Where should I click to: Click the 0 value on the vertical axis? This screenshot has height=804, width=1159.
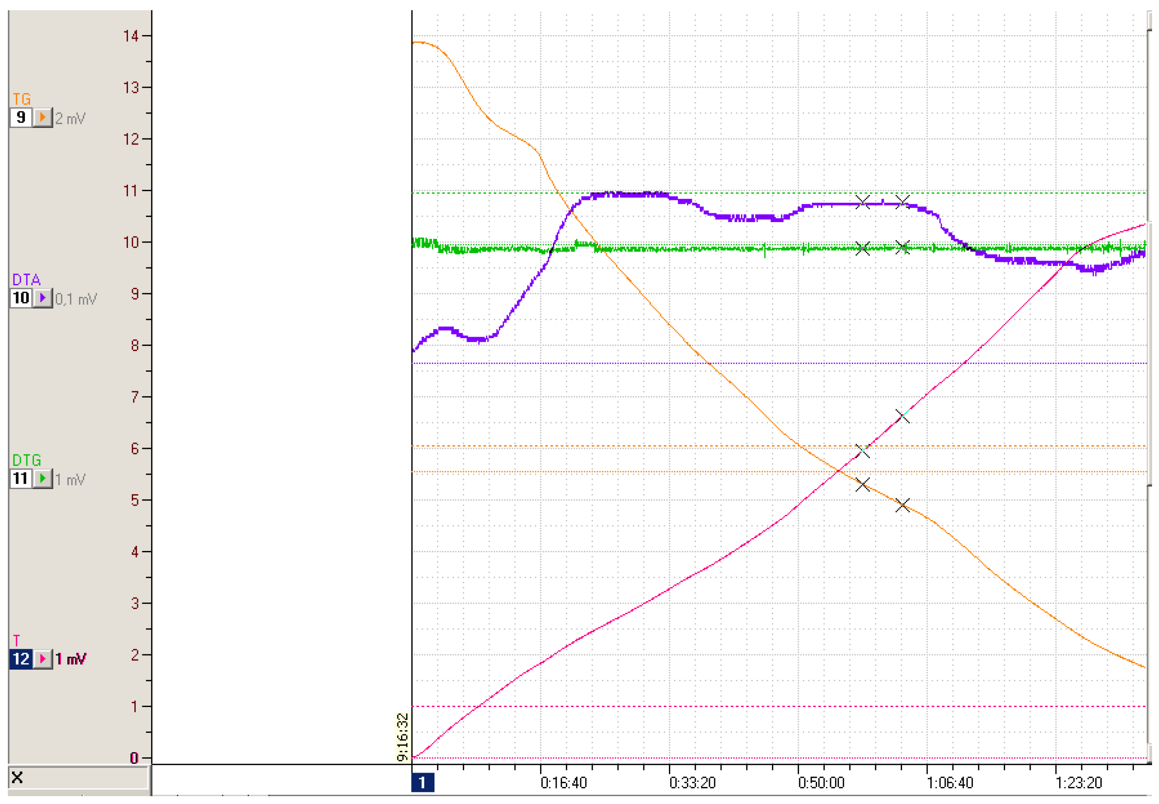coord(134,758)
